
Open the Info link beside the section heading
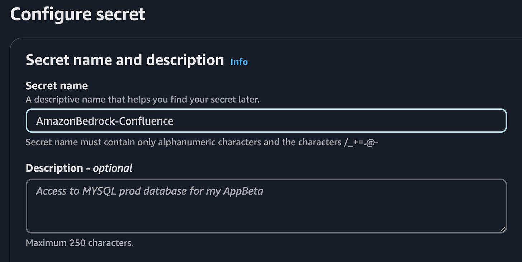239,62
